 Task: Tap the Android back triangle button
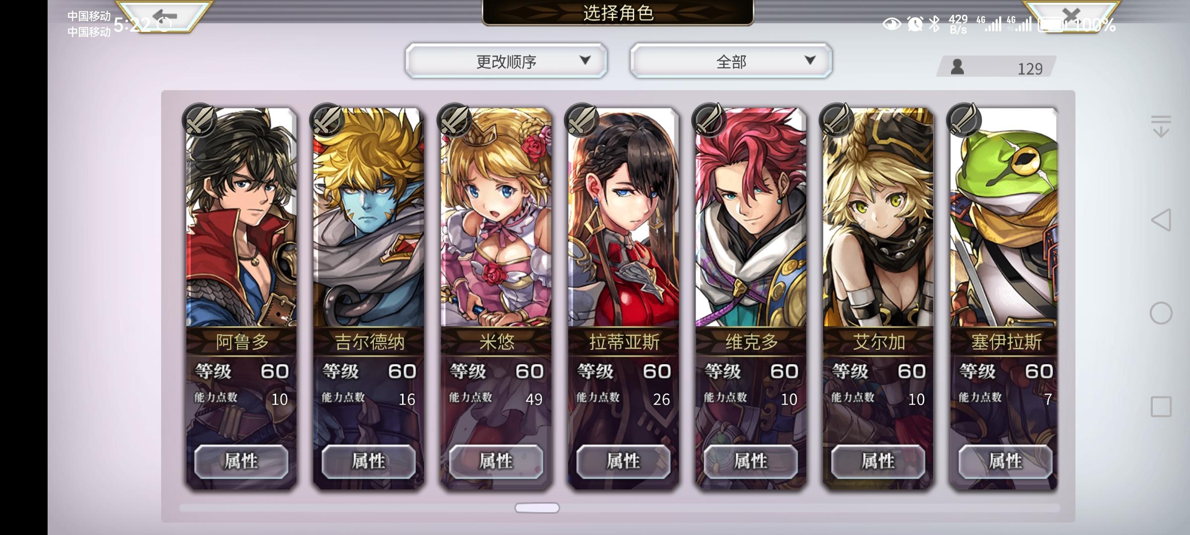(x=1161, y=220)
